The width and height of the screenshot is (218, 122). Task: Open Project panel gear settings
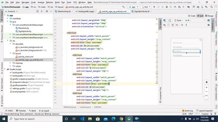[47, 11]
